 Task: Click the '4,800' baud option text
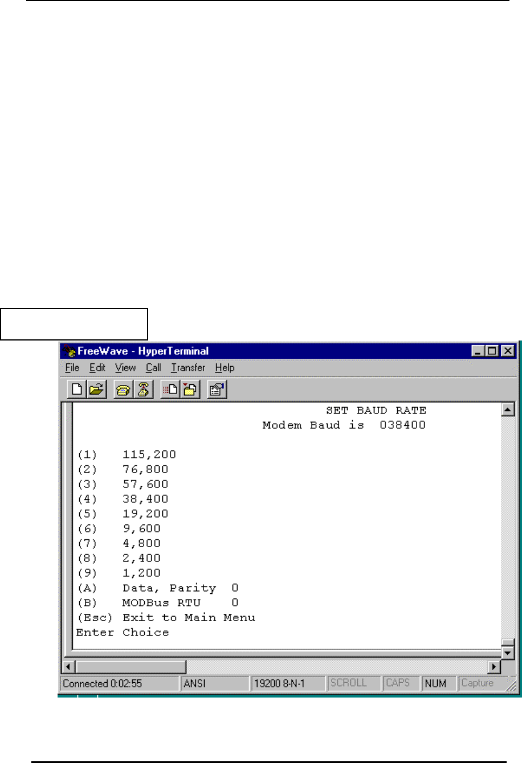pos(141,543)
